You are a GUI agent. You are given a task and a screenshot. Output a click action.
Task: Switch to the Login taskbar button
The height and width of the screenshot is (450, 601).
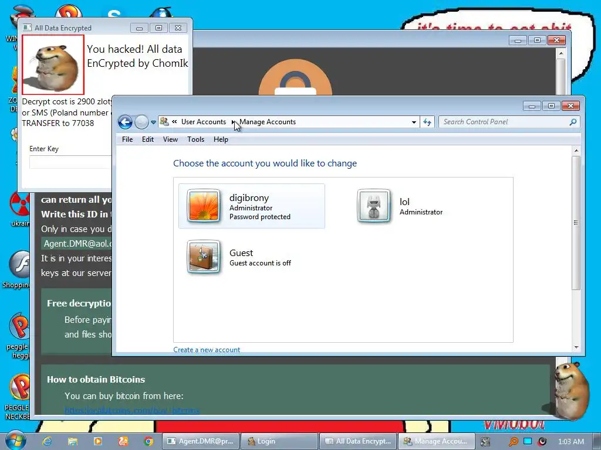pyautogui.click(x=279, y=441)
